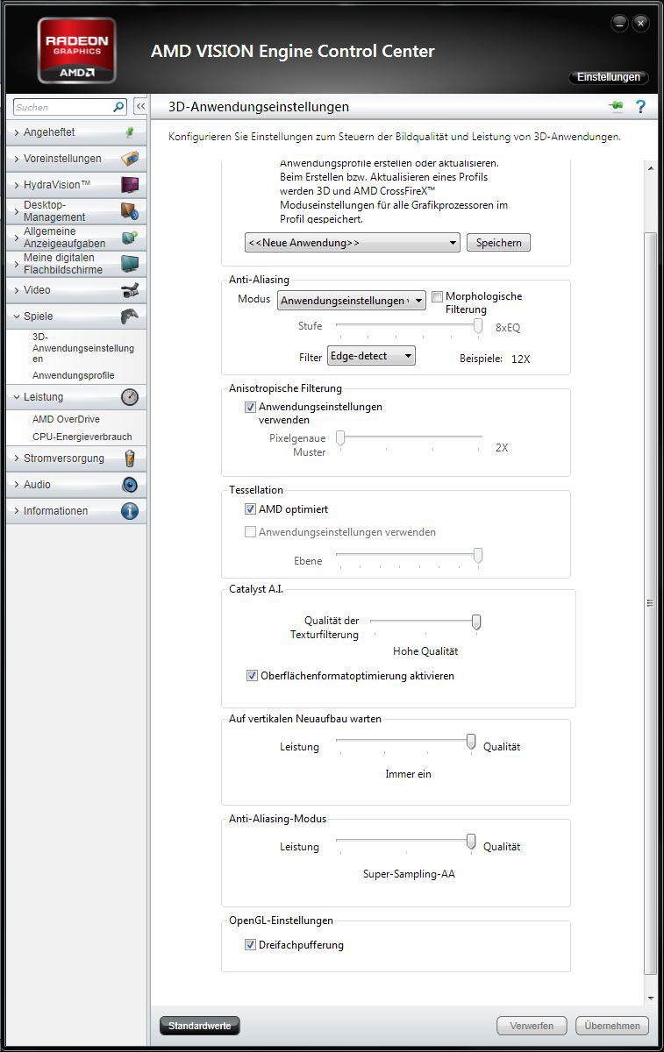Image resolution: width=664 pixels, height=1052 pixels.
Task: Click the Informationen info icon
Action: [130, 511]
